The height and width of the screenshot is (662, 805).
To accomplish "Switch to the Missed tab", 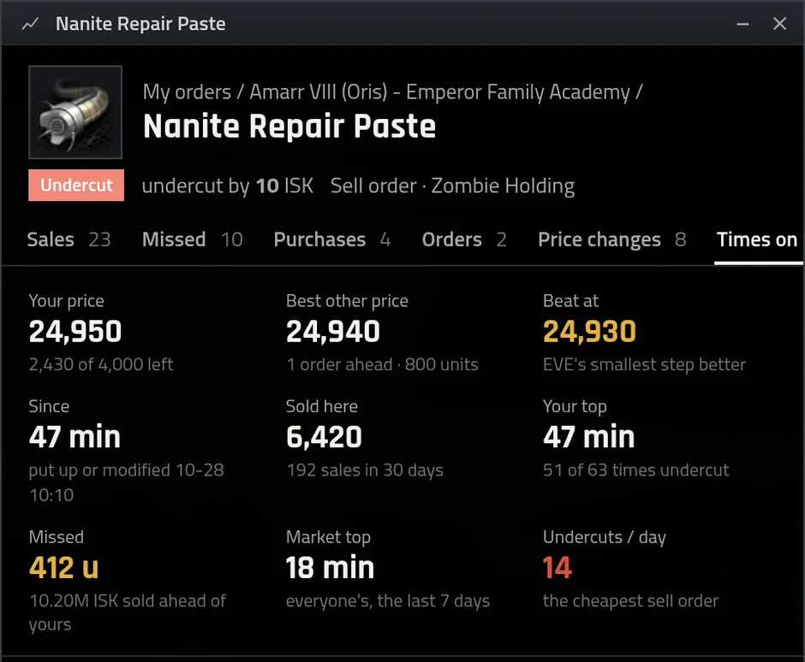I will point(193,239).
